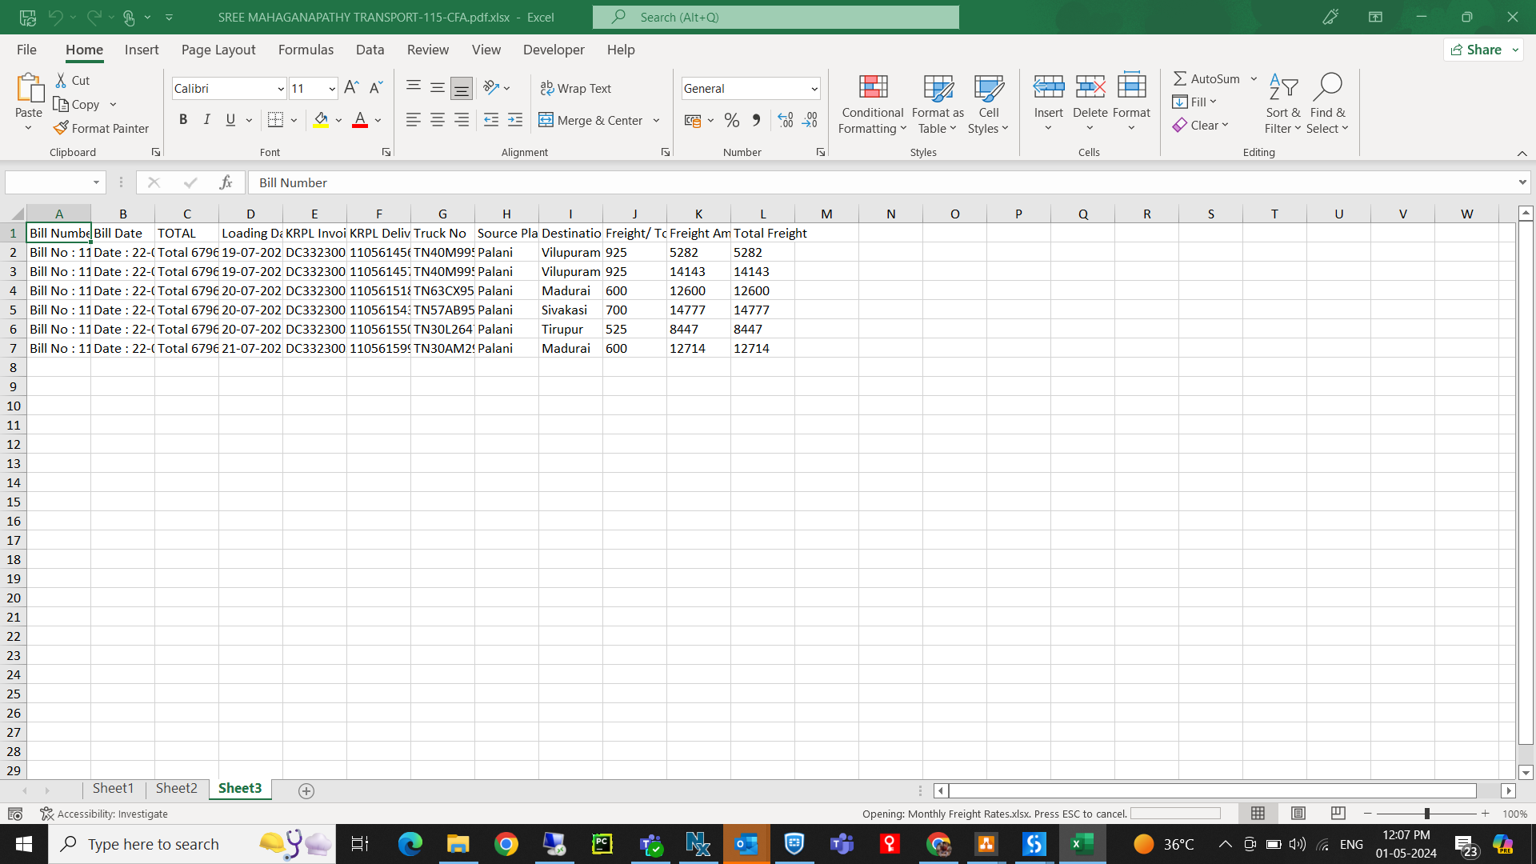Click the Increase Decimal icon
The height and width of the screenshot is (864, 1536).
(x=785, y=120)
